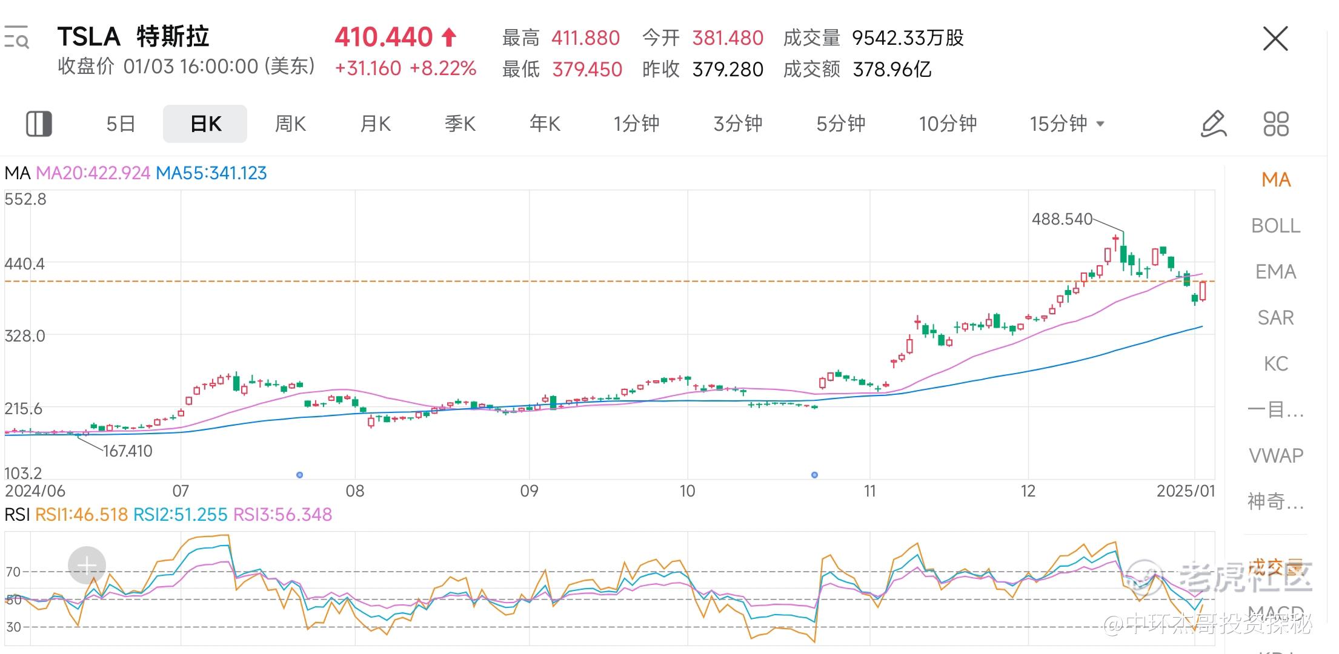Expand the 15分钟 interval dropdown arrow
This screenshot has height=654, width=1339.
[1100, 124]
